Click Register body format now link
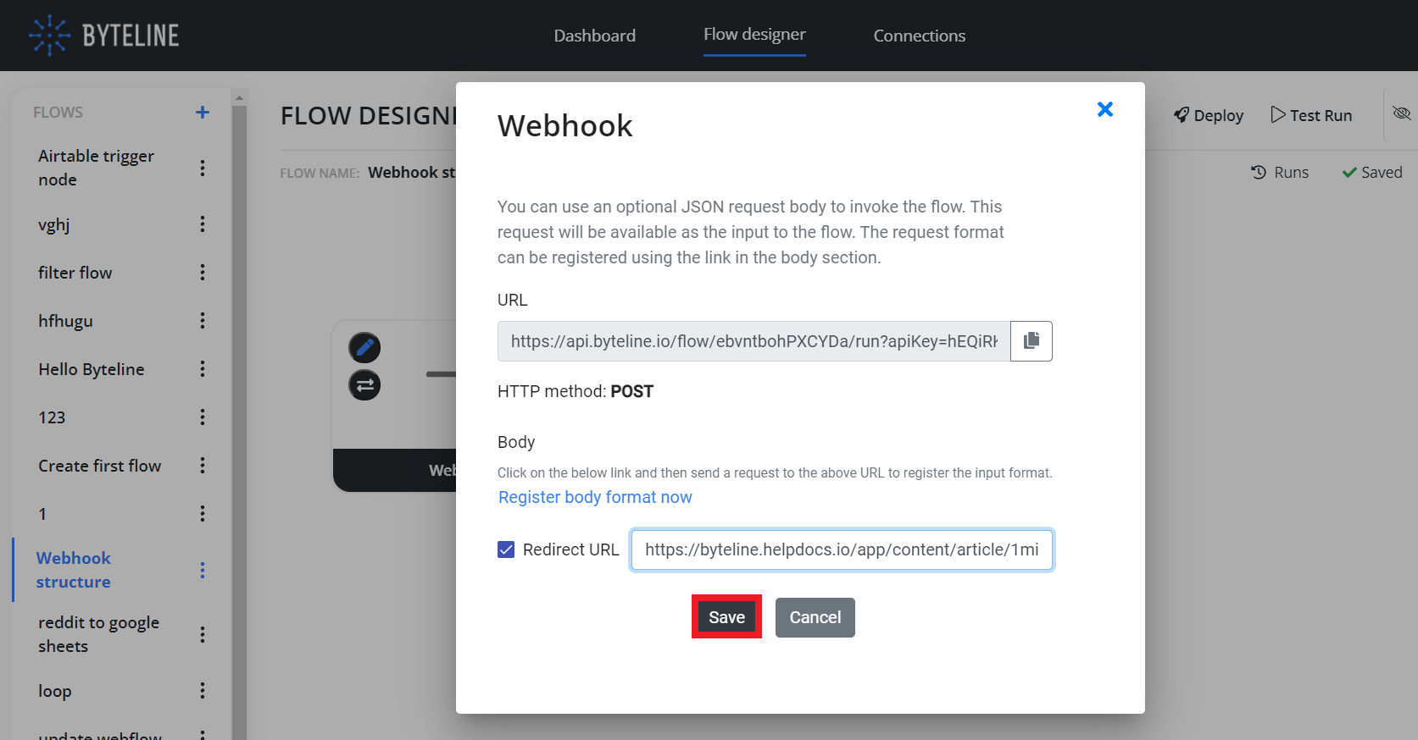 point(595,497)
